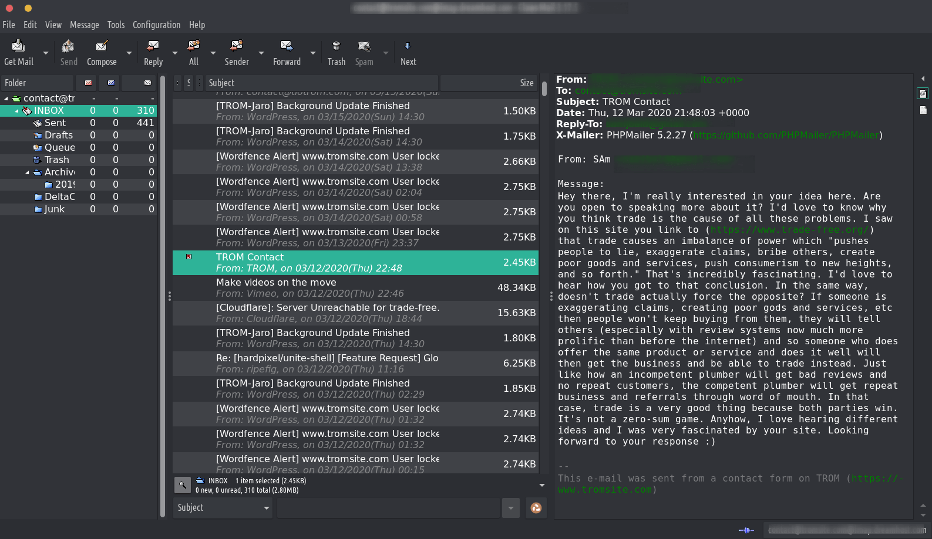The height and width of the screenshot is (539, 932).
Task: Go to Next message icon
Action: [408, 46]
